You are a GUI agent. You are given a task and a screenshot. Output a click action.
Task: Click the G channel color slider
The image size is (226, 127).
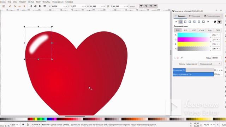click(194, 40)
